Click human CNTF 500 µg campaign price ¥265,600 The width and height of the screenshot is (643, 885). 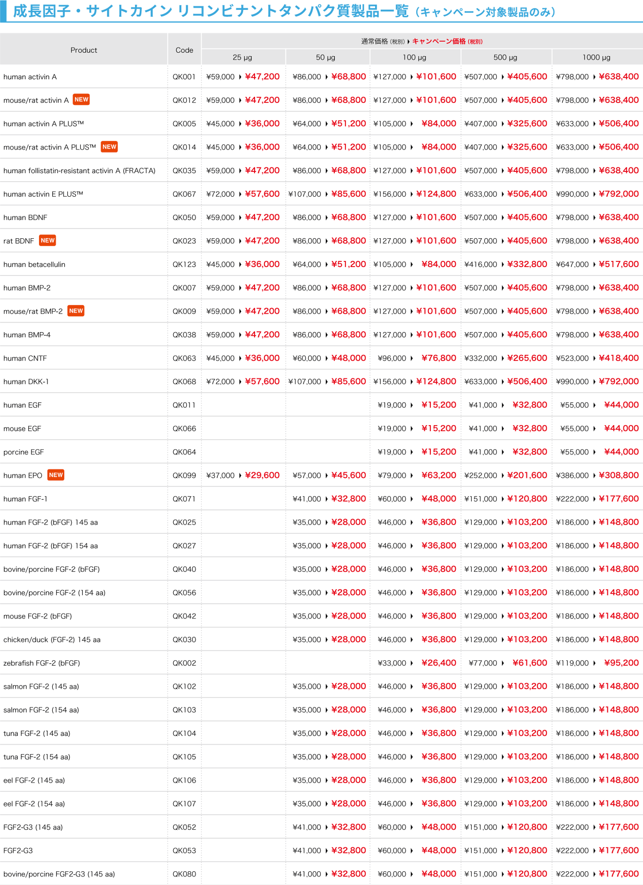[527, 358]
